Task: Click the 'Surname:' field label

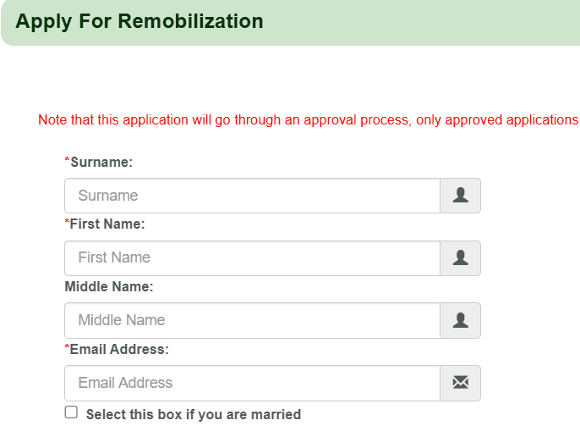Action: (x=101, y=162)
